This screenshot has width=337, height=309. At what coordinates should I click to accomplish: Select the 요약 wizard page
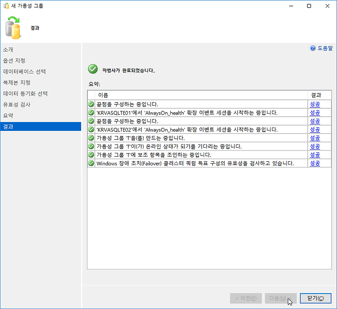pos(41,115)
